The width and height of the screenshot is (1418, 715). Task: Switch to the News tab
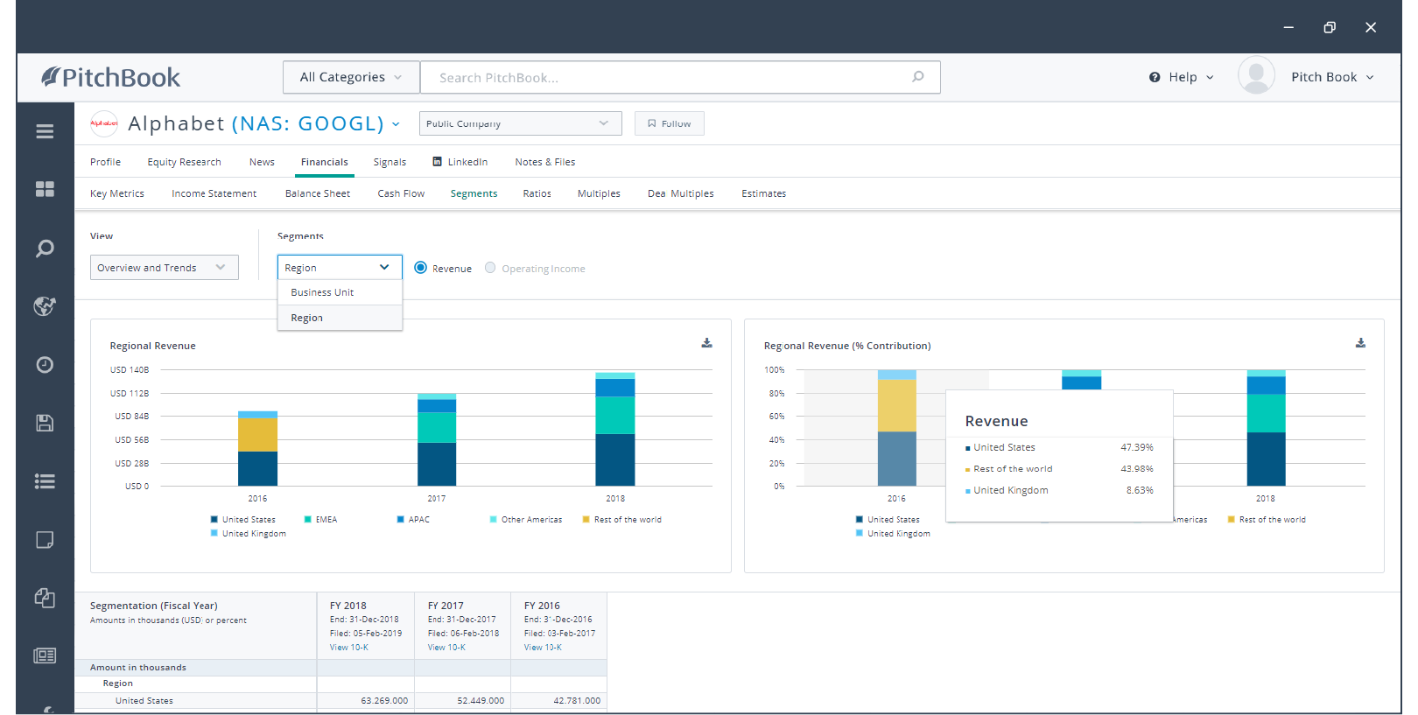pos(262,162)
